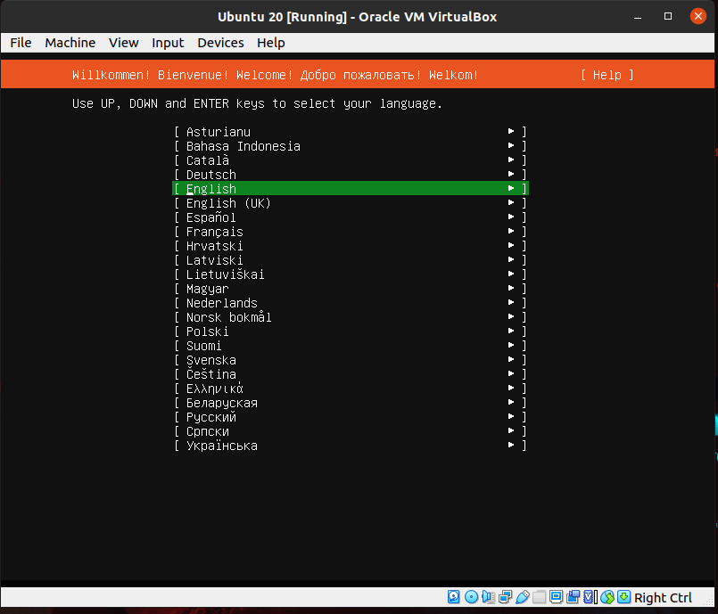Open the Help option in the welcome banner
Image resolution: width=718 pixels, height=614 pixels.
pos(607,75)
